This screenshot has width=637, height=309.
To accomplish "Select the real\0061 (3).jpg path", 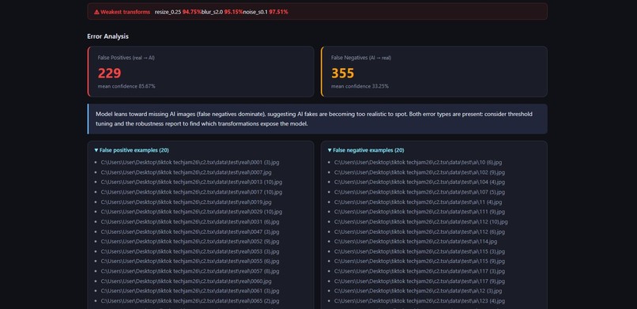I will (x=190, y=291).
